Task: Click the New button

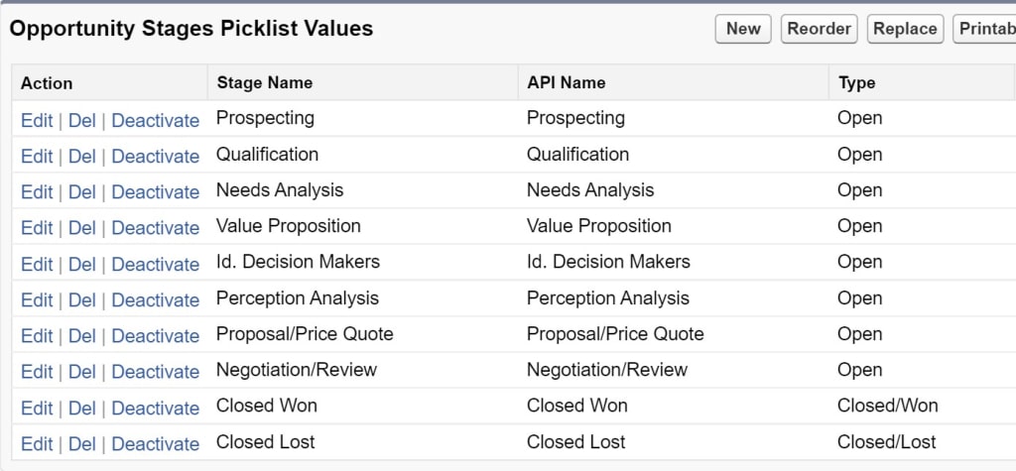Action: pos(743,29)
